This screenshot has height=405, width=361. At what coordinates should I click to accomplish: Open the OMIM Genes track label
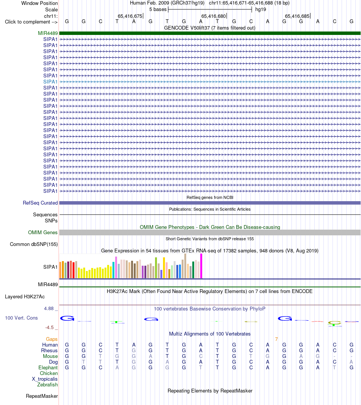43,232
